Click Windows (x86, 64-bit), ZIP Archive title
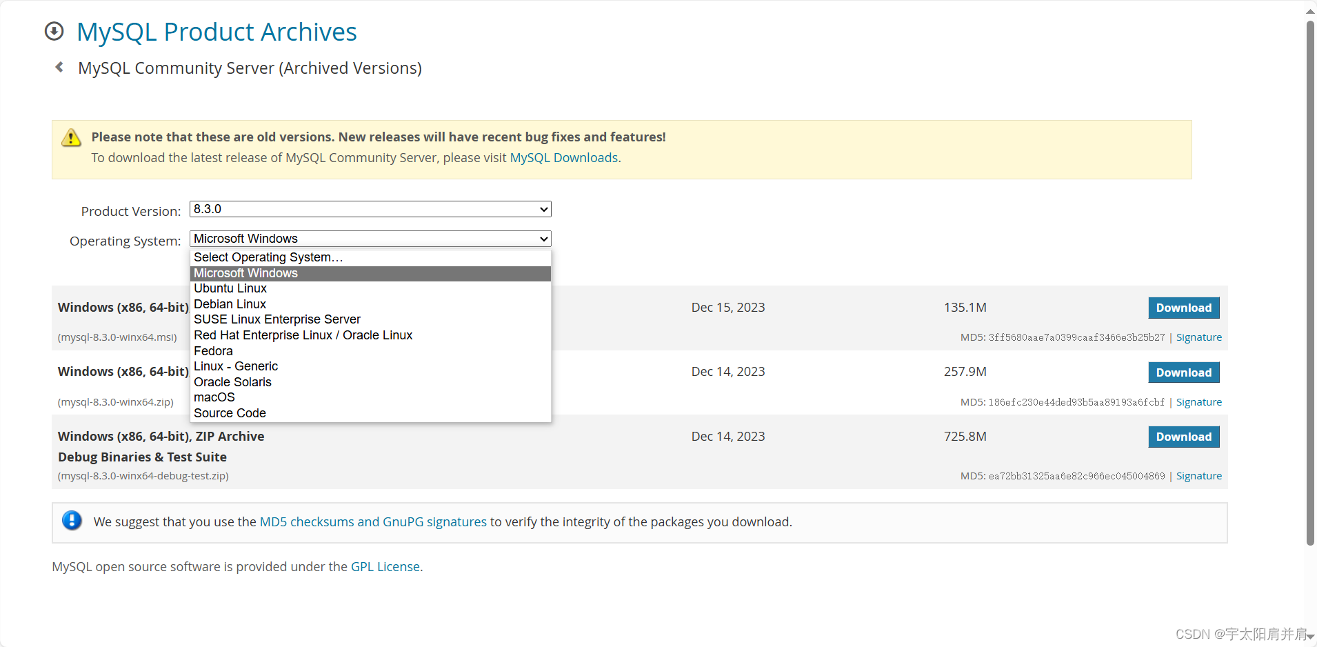This screenshot has height=647, width=1317. pos(161,437)
